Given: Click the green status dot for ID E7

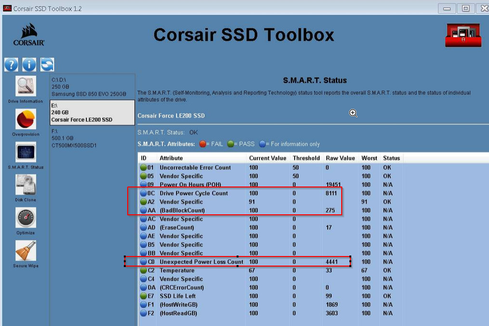Looking at the screenshot, I should click(143, 296).
